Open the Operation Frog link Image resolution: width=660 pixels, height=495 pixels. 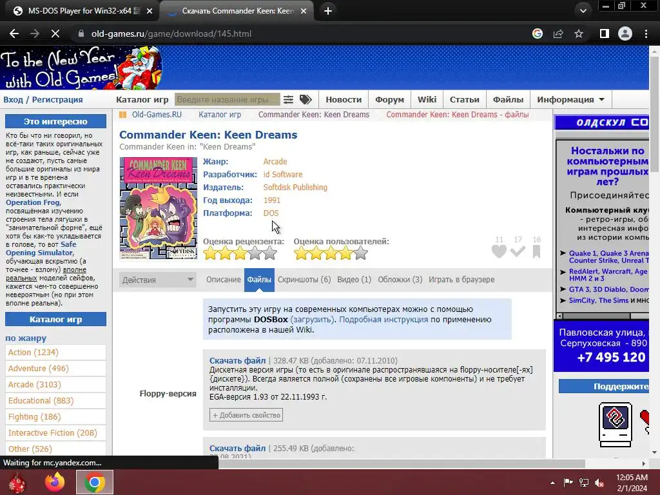(x=33, y=202)
